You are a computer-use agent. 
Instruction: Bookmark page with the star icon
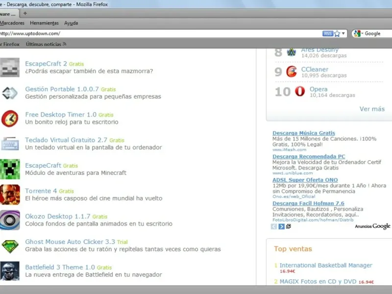coord(337,33)
